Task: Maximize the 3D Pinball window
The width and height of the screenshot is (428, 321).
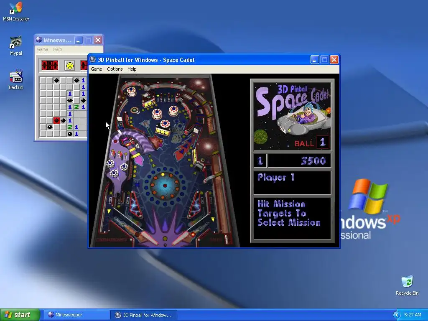Action: click(x=324, y=59)
